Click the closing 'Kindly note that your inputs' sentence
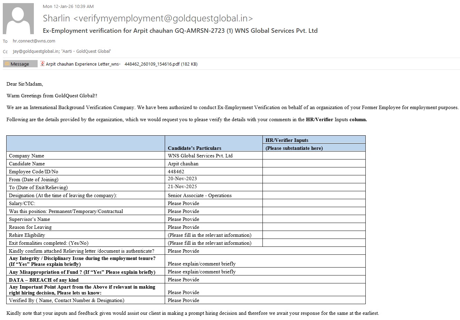The image size is (460, 320). [193, 313]
